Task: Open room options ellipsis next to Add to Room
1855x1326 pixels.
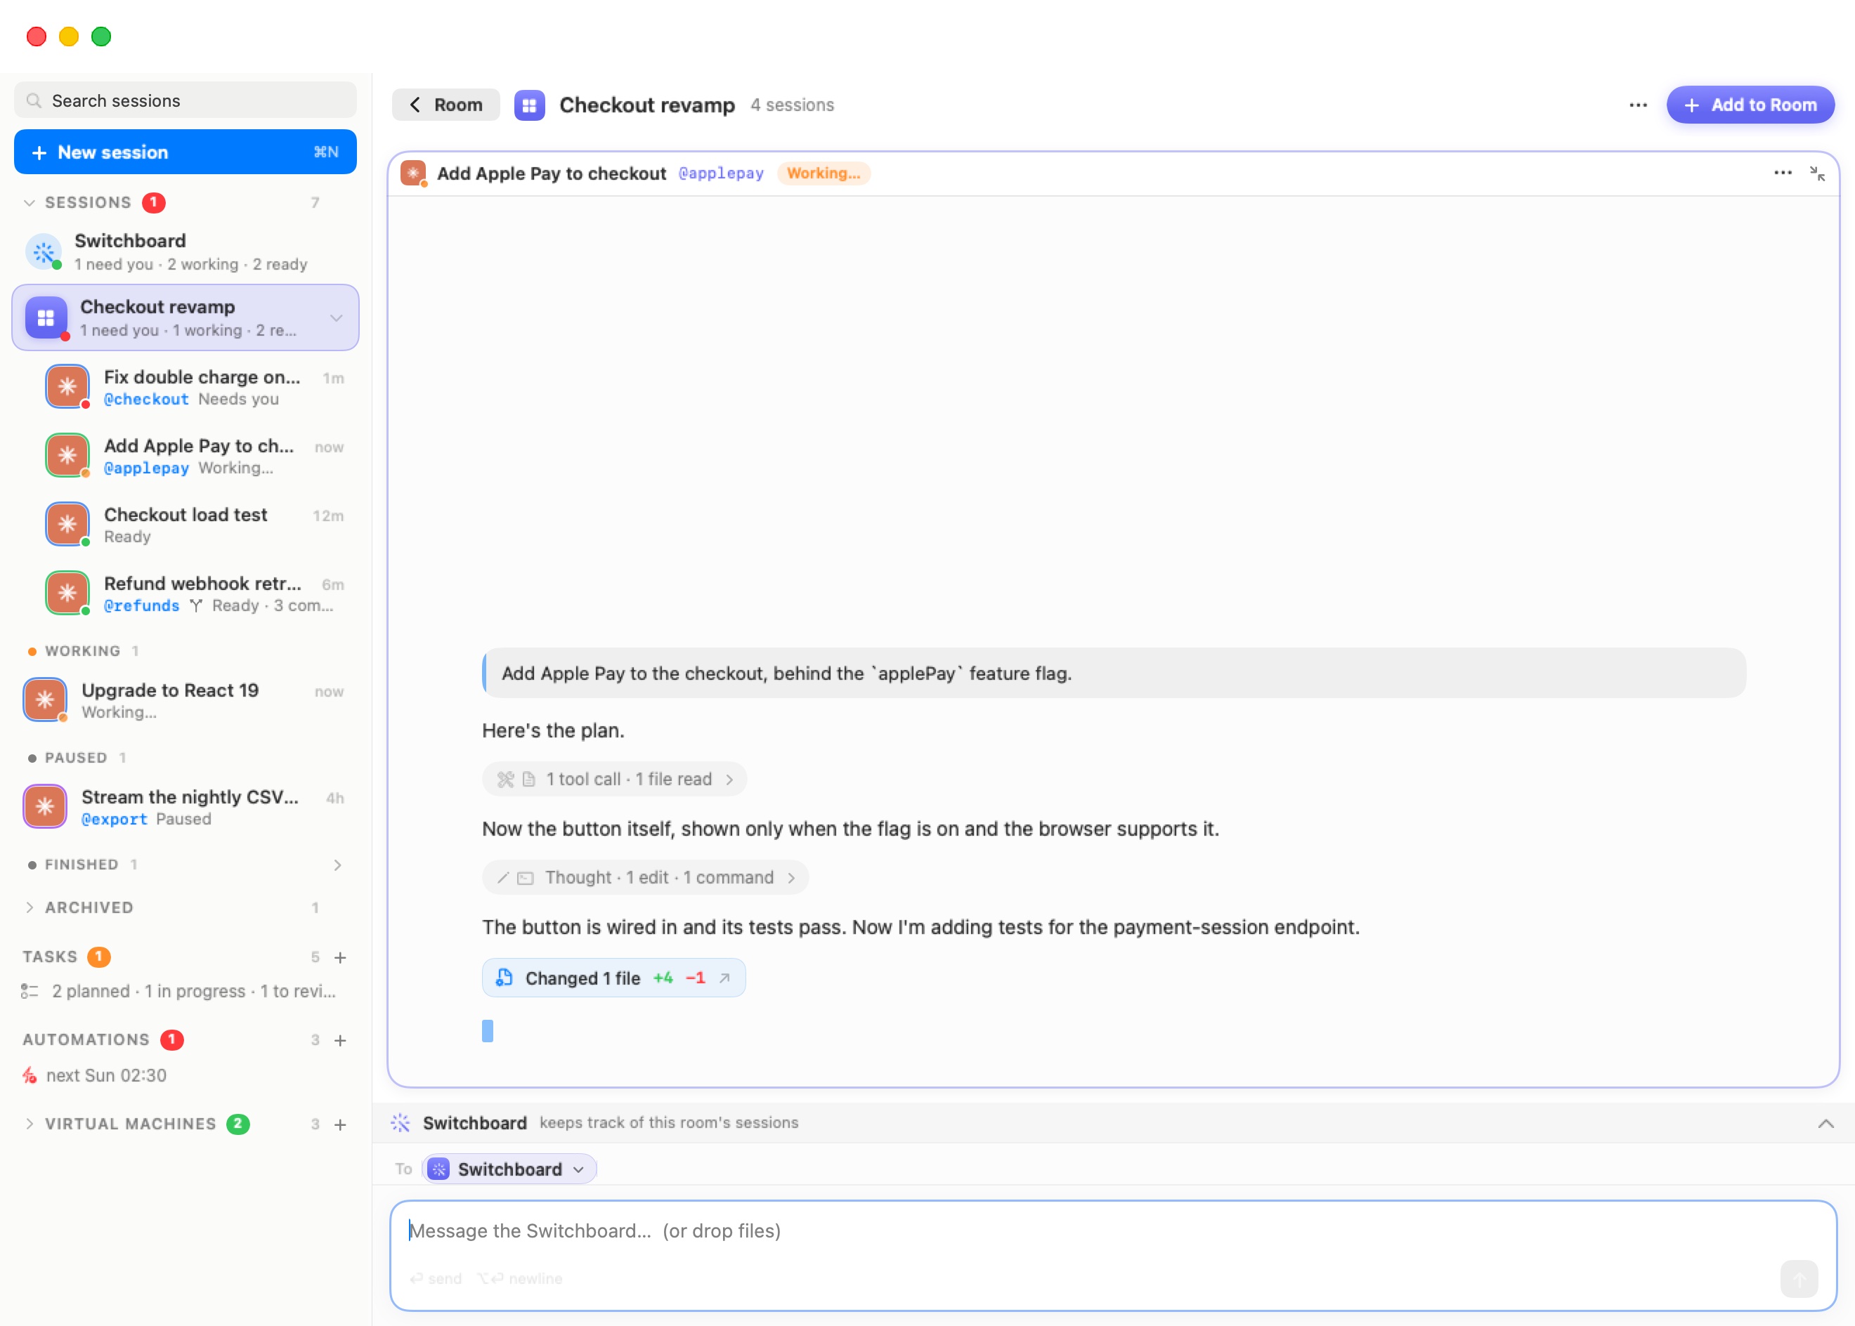Action: (1638, 105)
